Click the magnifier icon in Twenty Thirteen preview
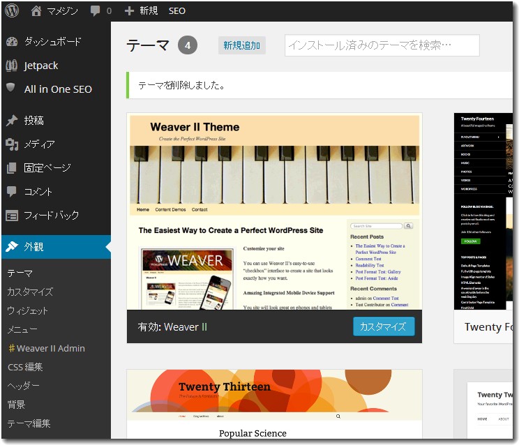This screenshot has width=519, height=445. [338, 416]
